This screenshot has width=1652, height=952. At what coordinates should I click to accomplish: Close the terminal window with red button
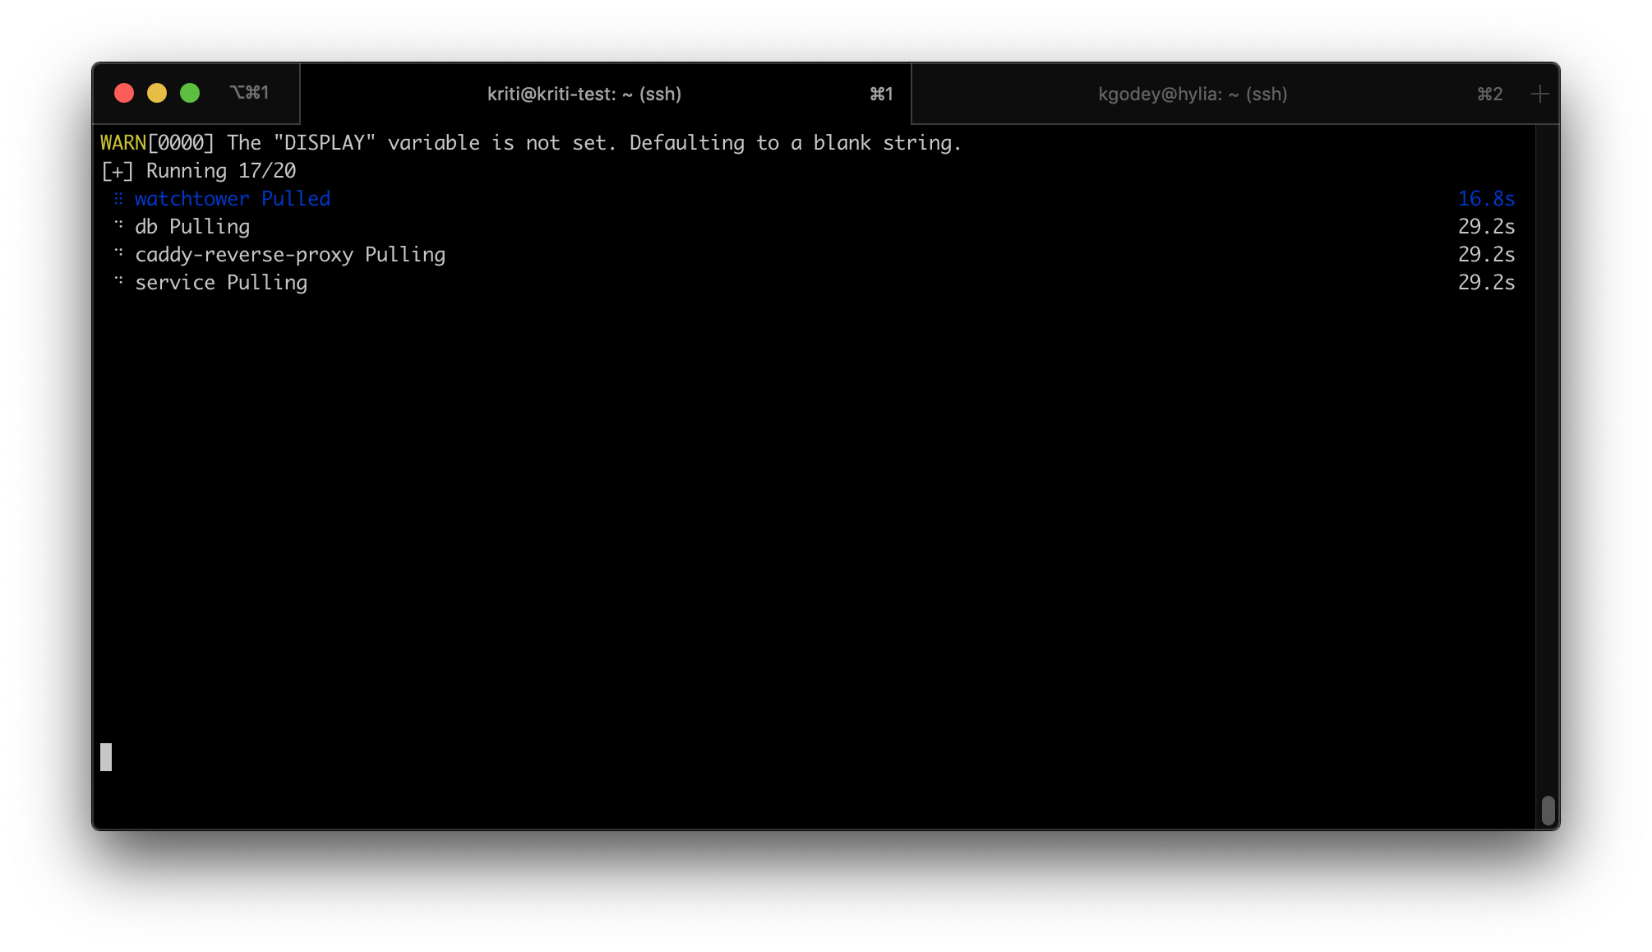pyautogui.click(x=124, y=93)
